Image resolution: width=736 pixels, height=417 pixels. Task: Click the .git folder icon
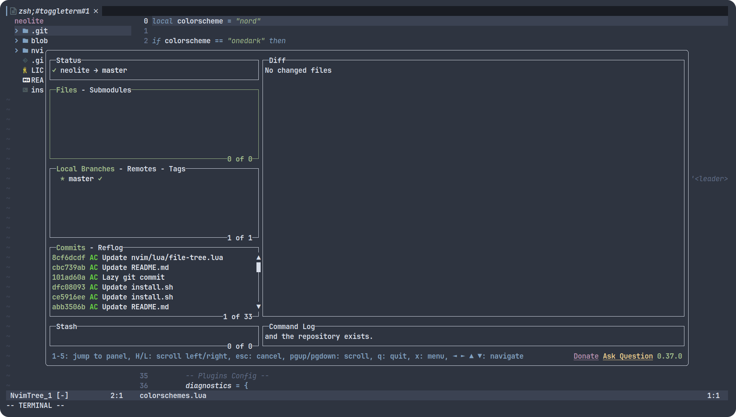click(x=25, y=31)
